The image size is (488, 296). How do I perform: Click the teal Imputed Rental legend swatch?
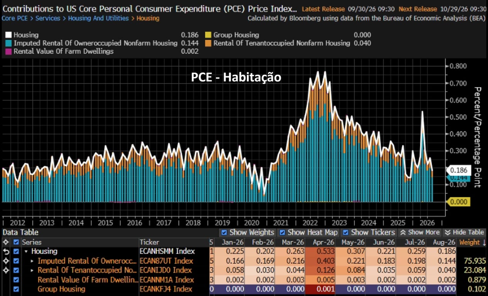(8, 44)
